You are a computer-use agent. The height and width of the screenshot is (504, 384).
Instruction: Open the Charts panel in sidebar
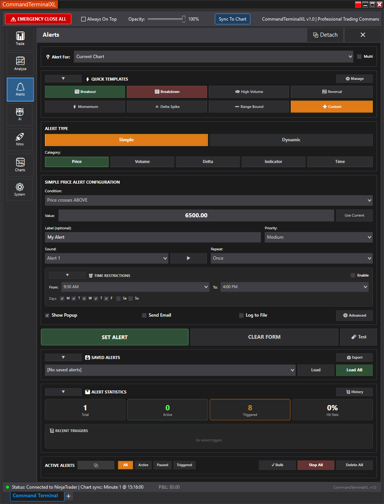click(20, 165)
